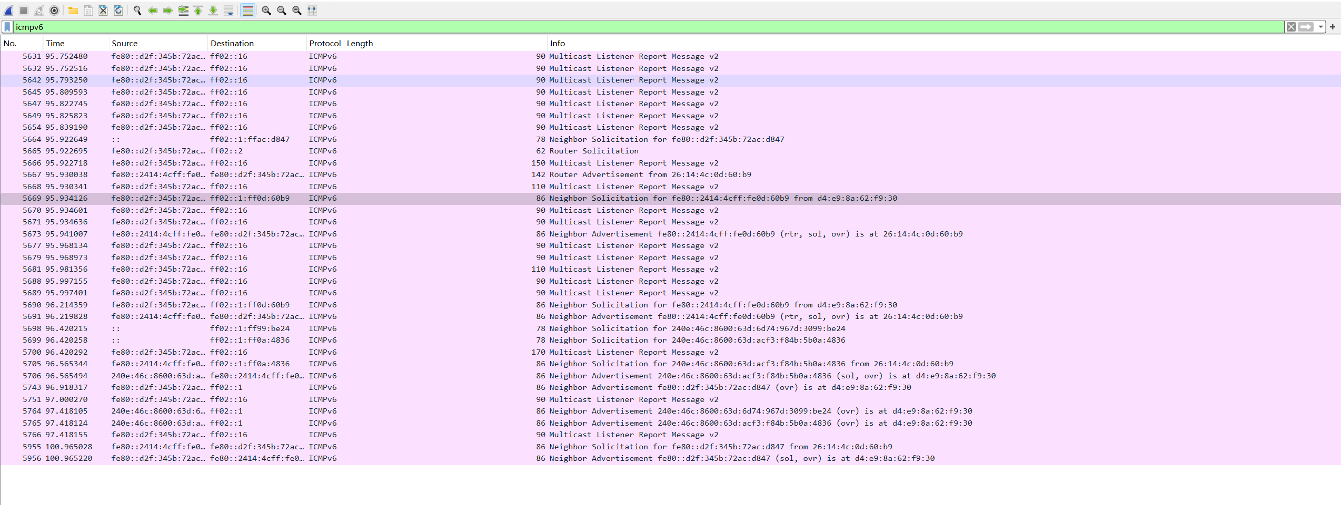Select packet 5665 Router Solicitation row

[x=670, y=151]
